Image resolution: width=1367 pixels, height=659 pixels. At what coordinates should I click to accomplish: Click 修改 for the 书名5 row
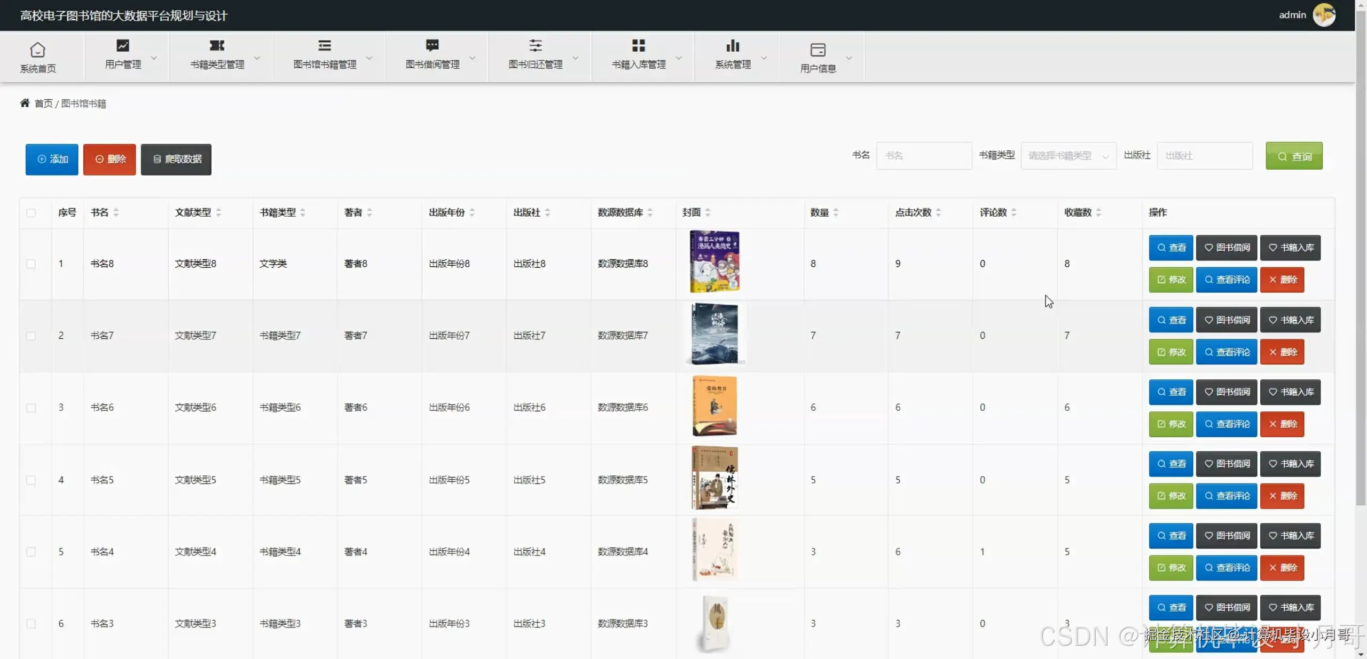pos(1170,496)
